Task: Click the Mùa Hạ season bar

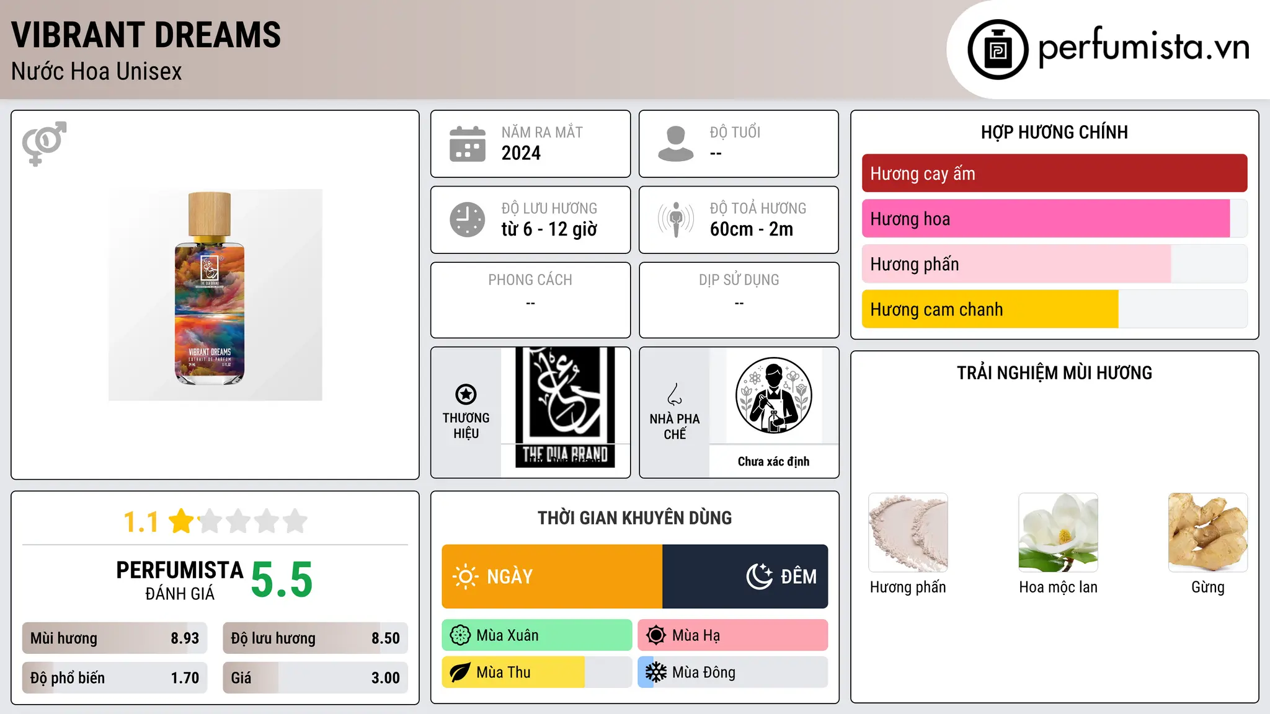Action: (x=733, y=635)
